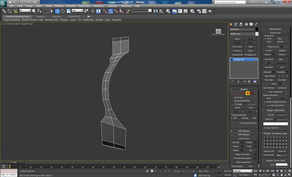Switch to the Freeform ribbon tab
The height and width of the screenshot is (177, 292).
coord(41,16)
